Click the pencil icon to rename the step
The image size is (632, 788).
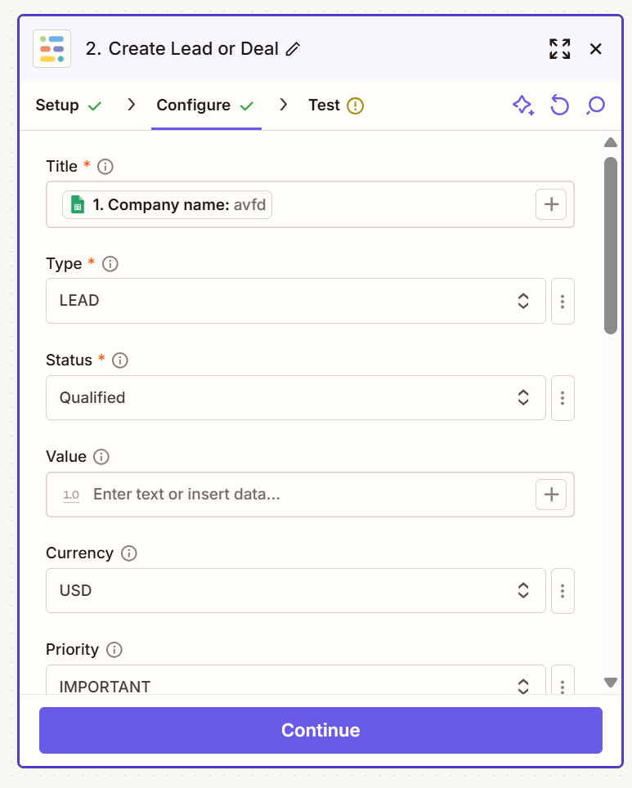(x=293, y=49)
